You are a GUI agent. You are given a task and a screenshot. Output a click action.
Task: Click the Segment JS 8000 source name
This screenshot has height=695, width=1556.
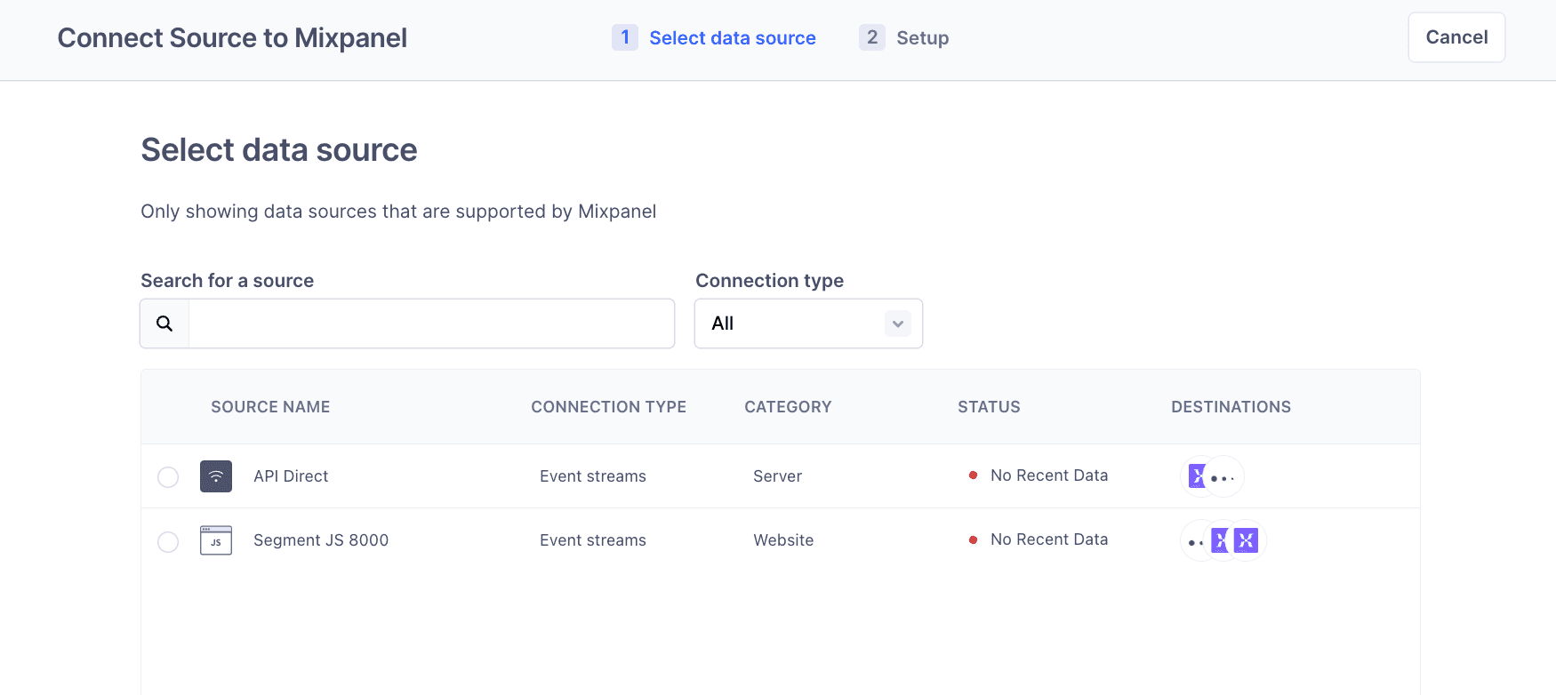(321, 540)
